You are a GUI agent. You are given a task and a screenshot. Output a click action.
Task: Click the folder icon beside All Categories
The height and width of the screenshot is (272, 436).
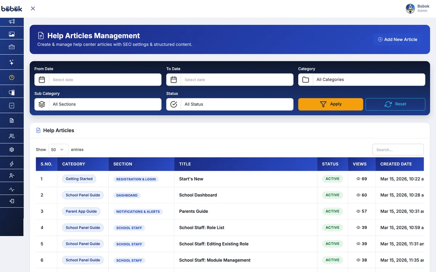pyautogui.click(x=306, y=80)
